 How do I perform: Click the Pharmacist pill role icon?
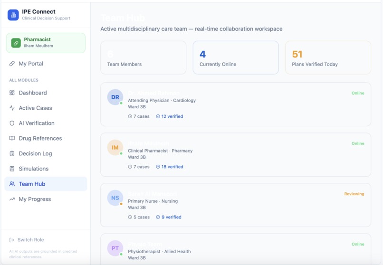pos(16,43)
